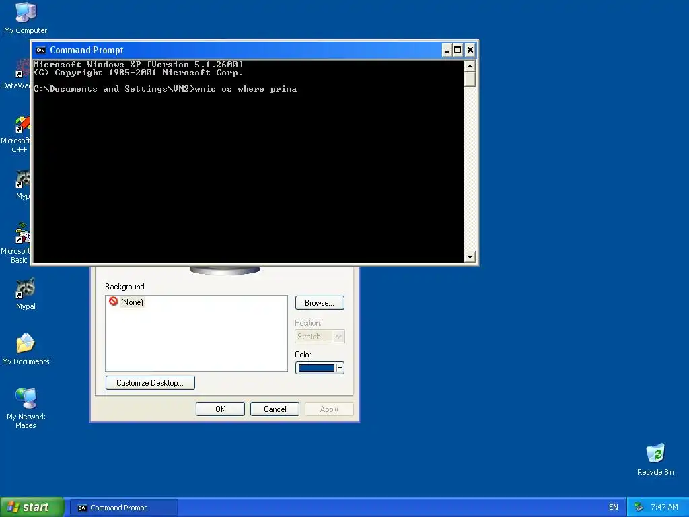Minimize the Command Prompt window
This screenshot has width=689, height=517.
tap(447, 50)
